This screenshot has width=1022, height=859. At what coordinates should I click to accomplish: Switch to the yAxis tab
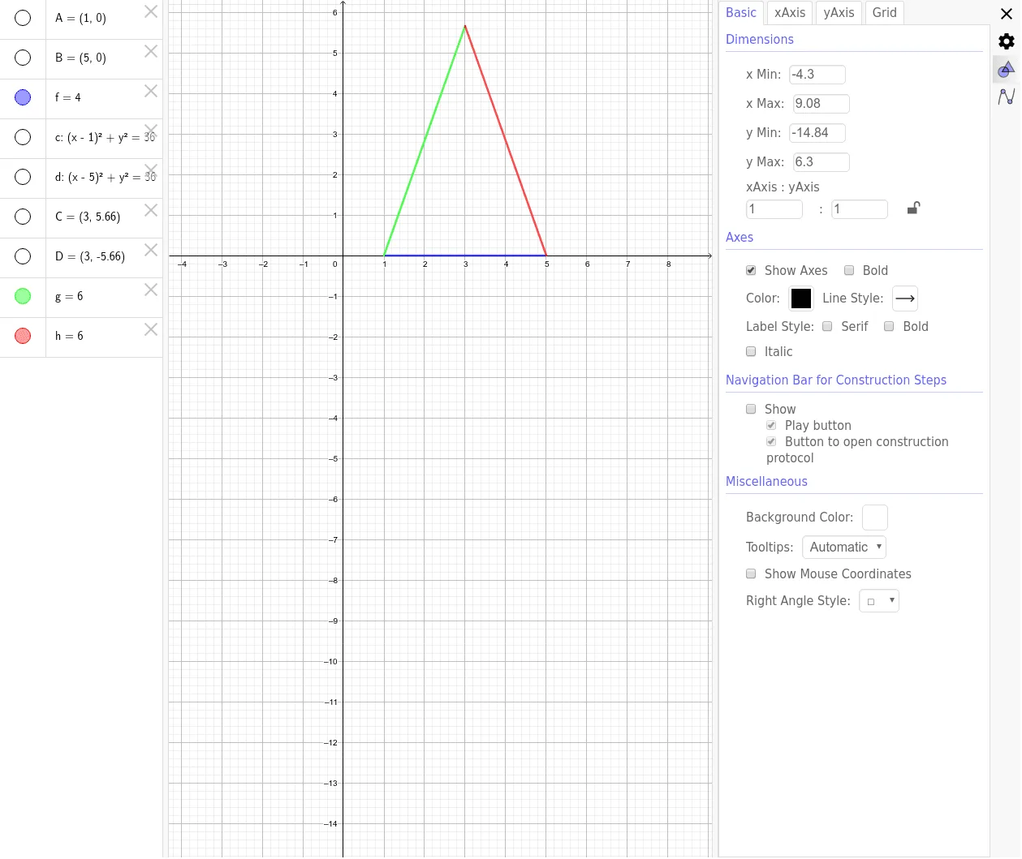pos(839,12)
